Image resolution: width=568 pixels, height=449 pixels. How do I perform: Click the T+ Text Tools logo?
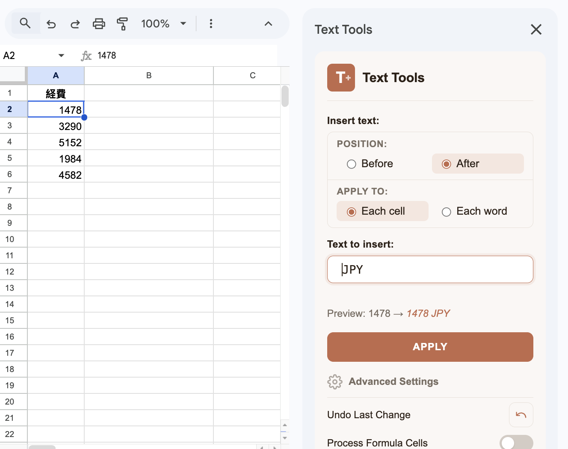point(341,77)
